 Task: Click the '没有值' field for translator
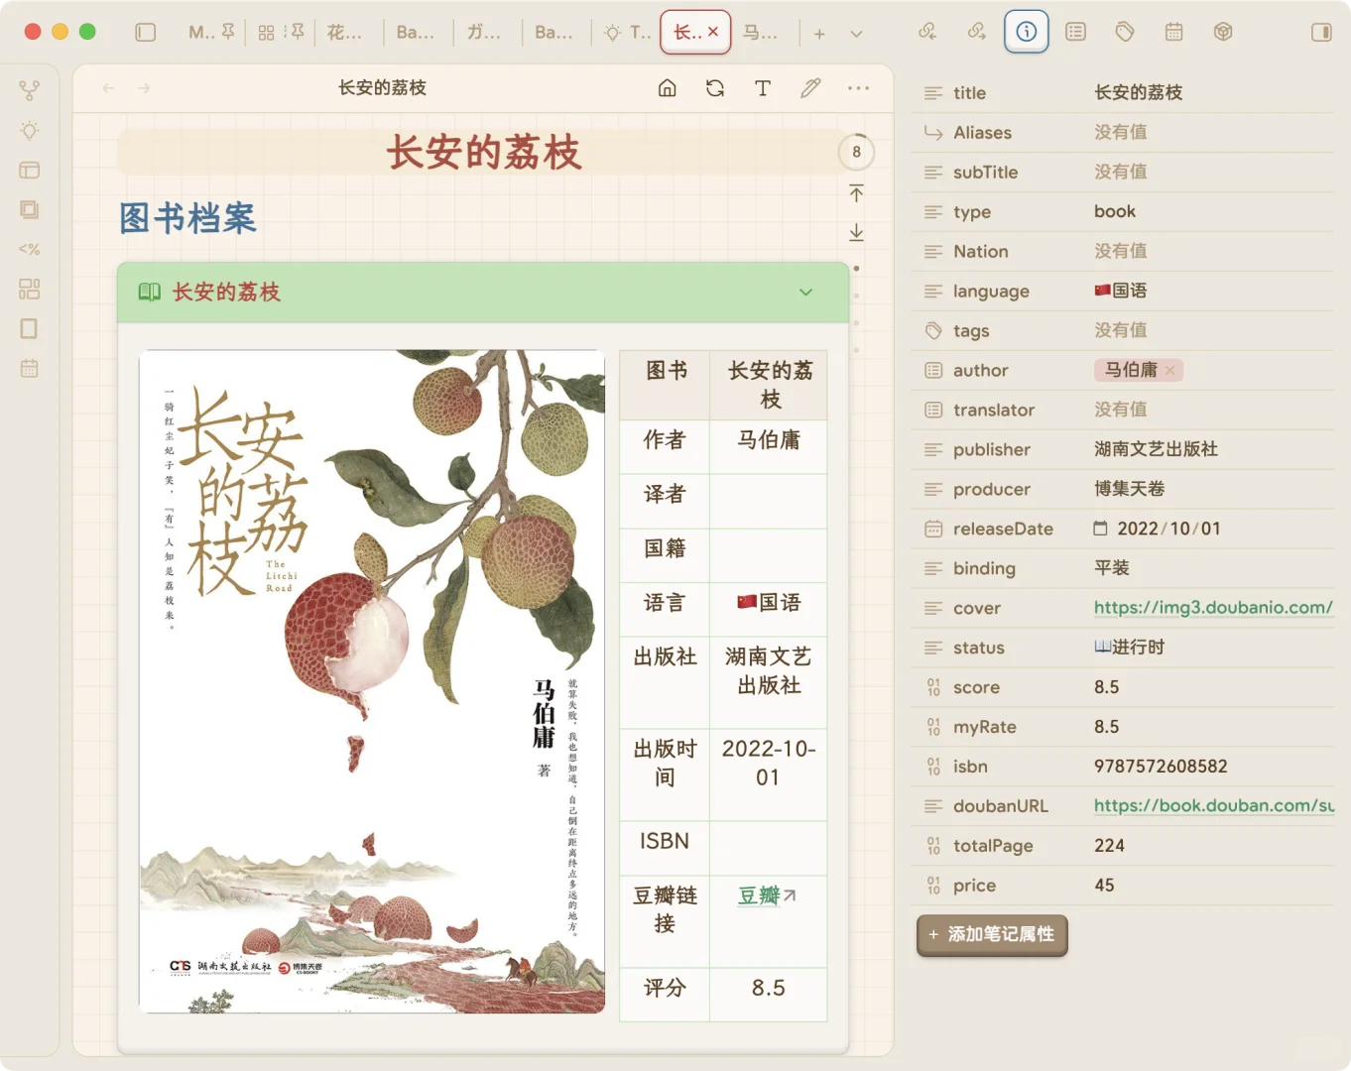(1121, 410)
